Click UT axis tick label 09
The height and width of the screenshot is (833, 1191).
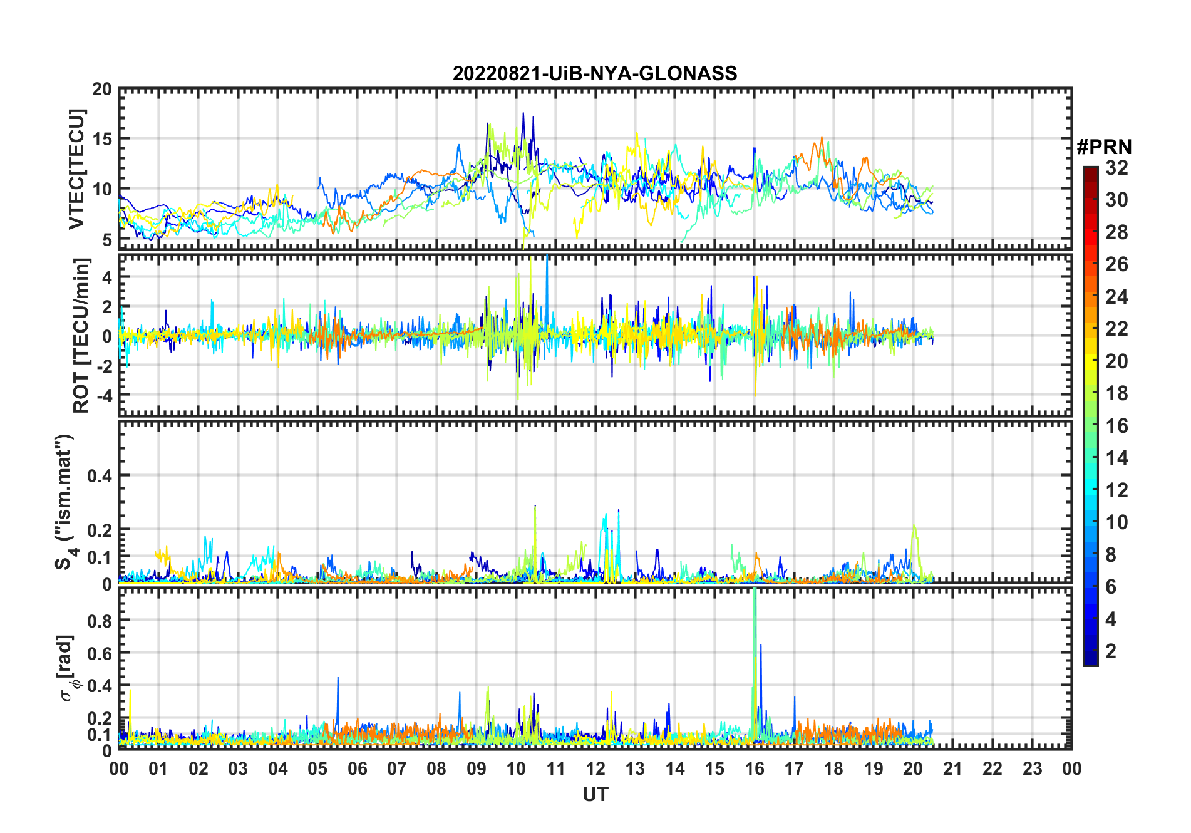pos(477,768)
